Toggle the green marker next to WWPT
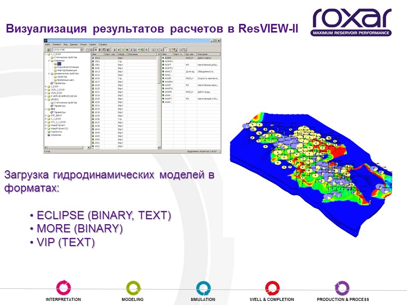 (163, 98)
